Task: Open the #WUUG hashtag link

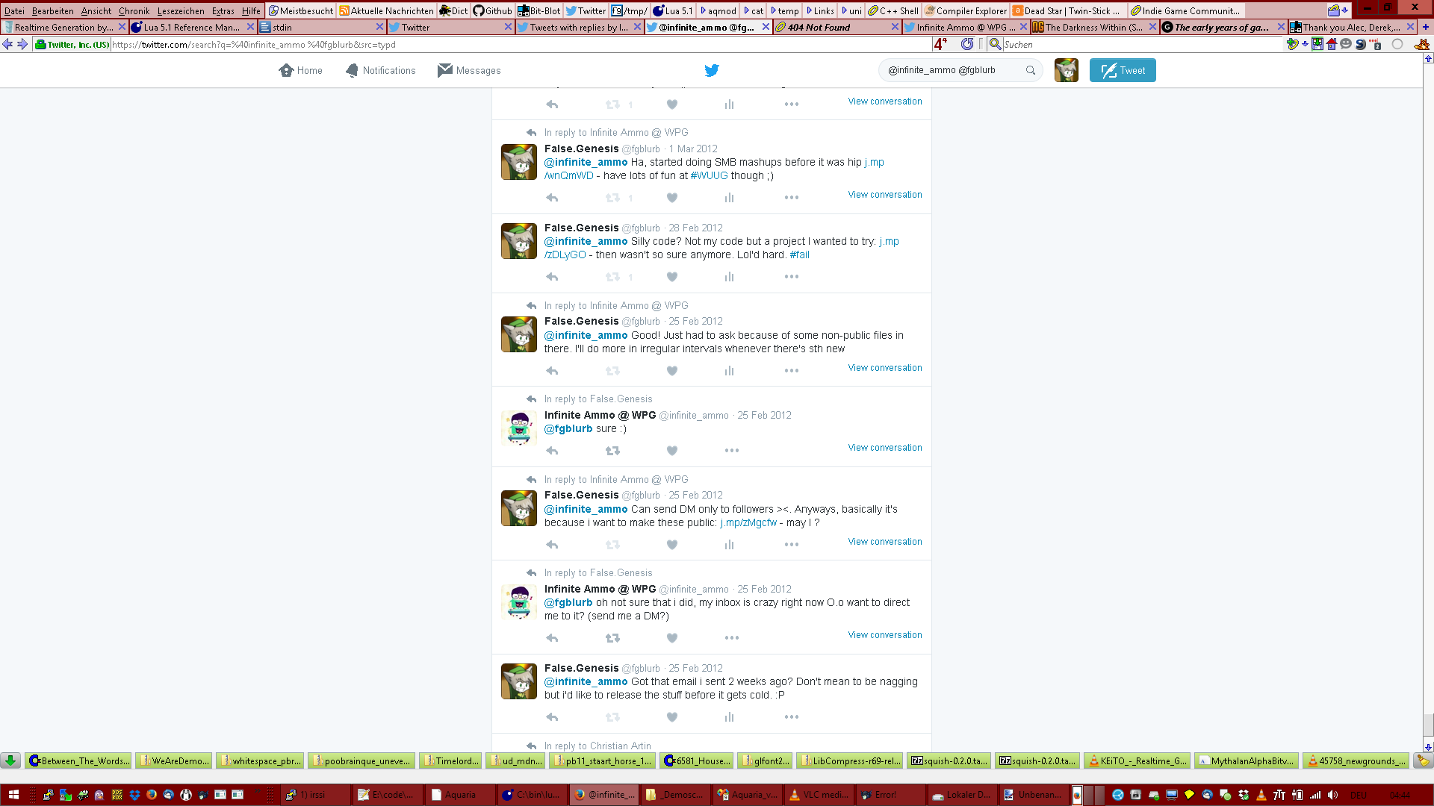Action: tap(709, 175)
